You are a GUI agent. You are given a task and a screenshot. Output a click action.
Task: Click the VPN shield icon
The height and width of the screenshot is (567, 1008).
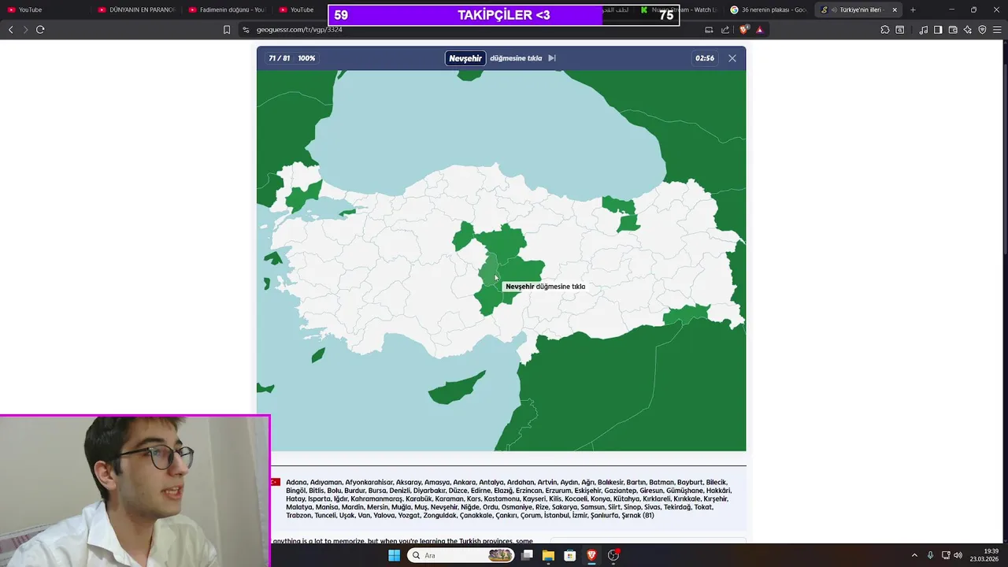coord(982,30)
